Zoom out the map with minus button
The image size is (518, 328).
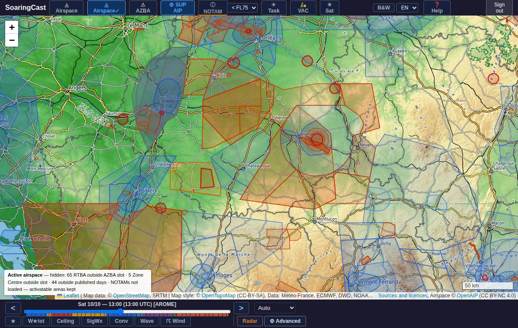click(x=12, y=40)
